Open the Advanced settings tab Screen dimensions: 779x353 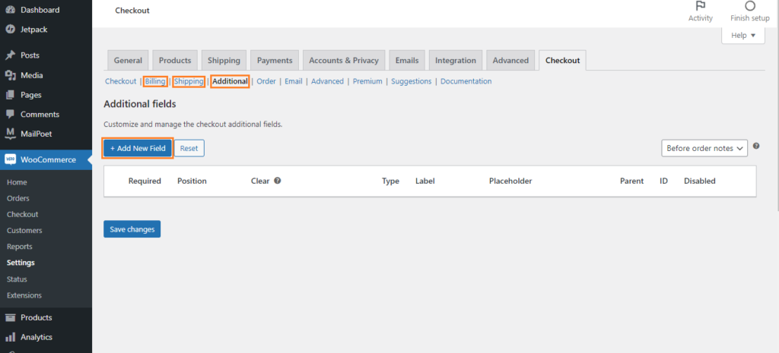(510, 60)
